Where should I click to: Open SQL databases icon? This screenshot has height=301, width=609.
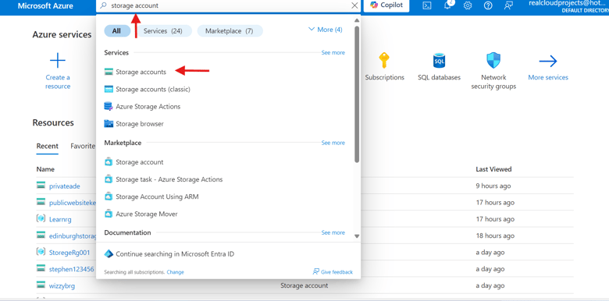(x=439, y=61)
